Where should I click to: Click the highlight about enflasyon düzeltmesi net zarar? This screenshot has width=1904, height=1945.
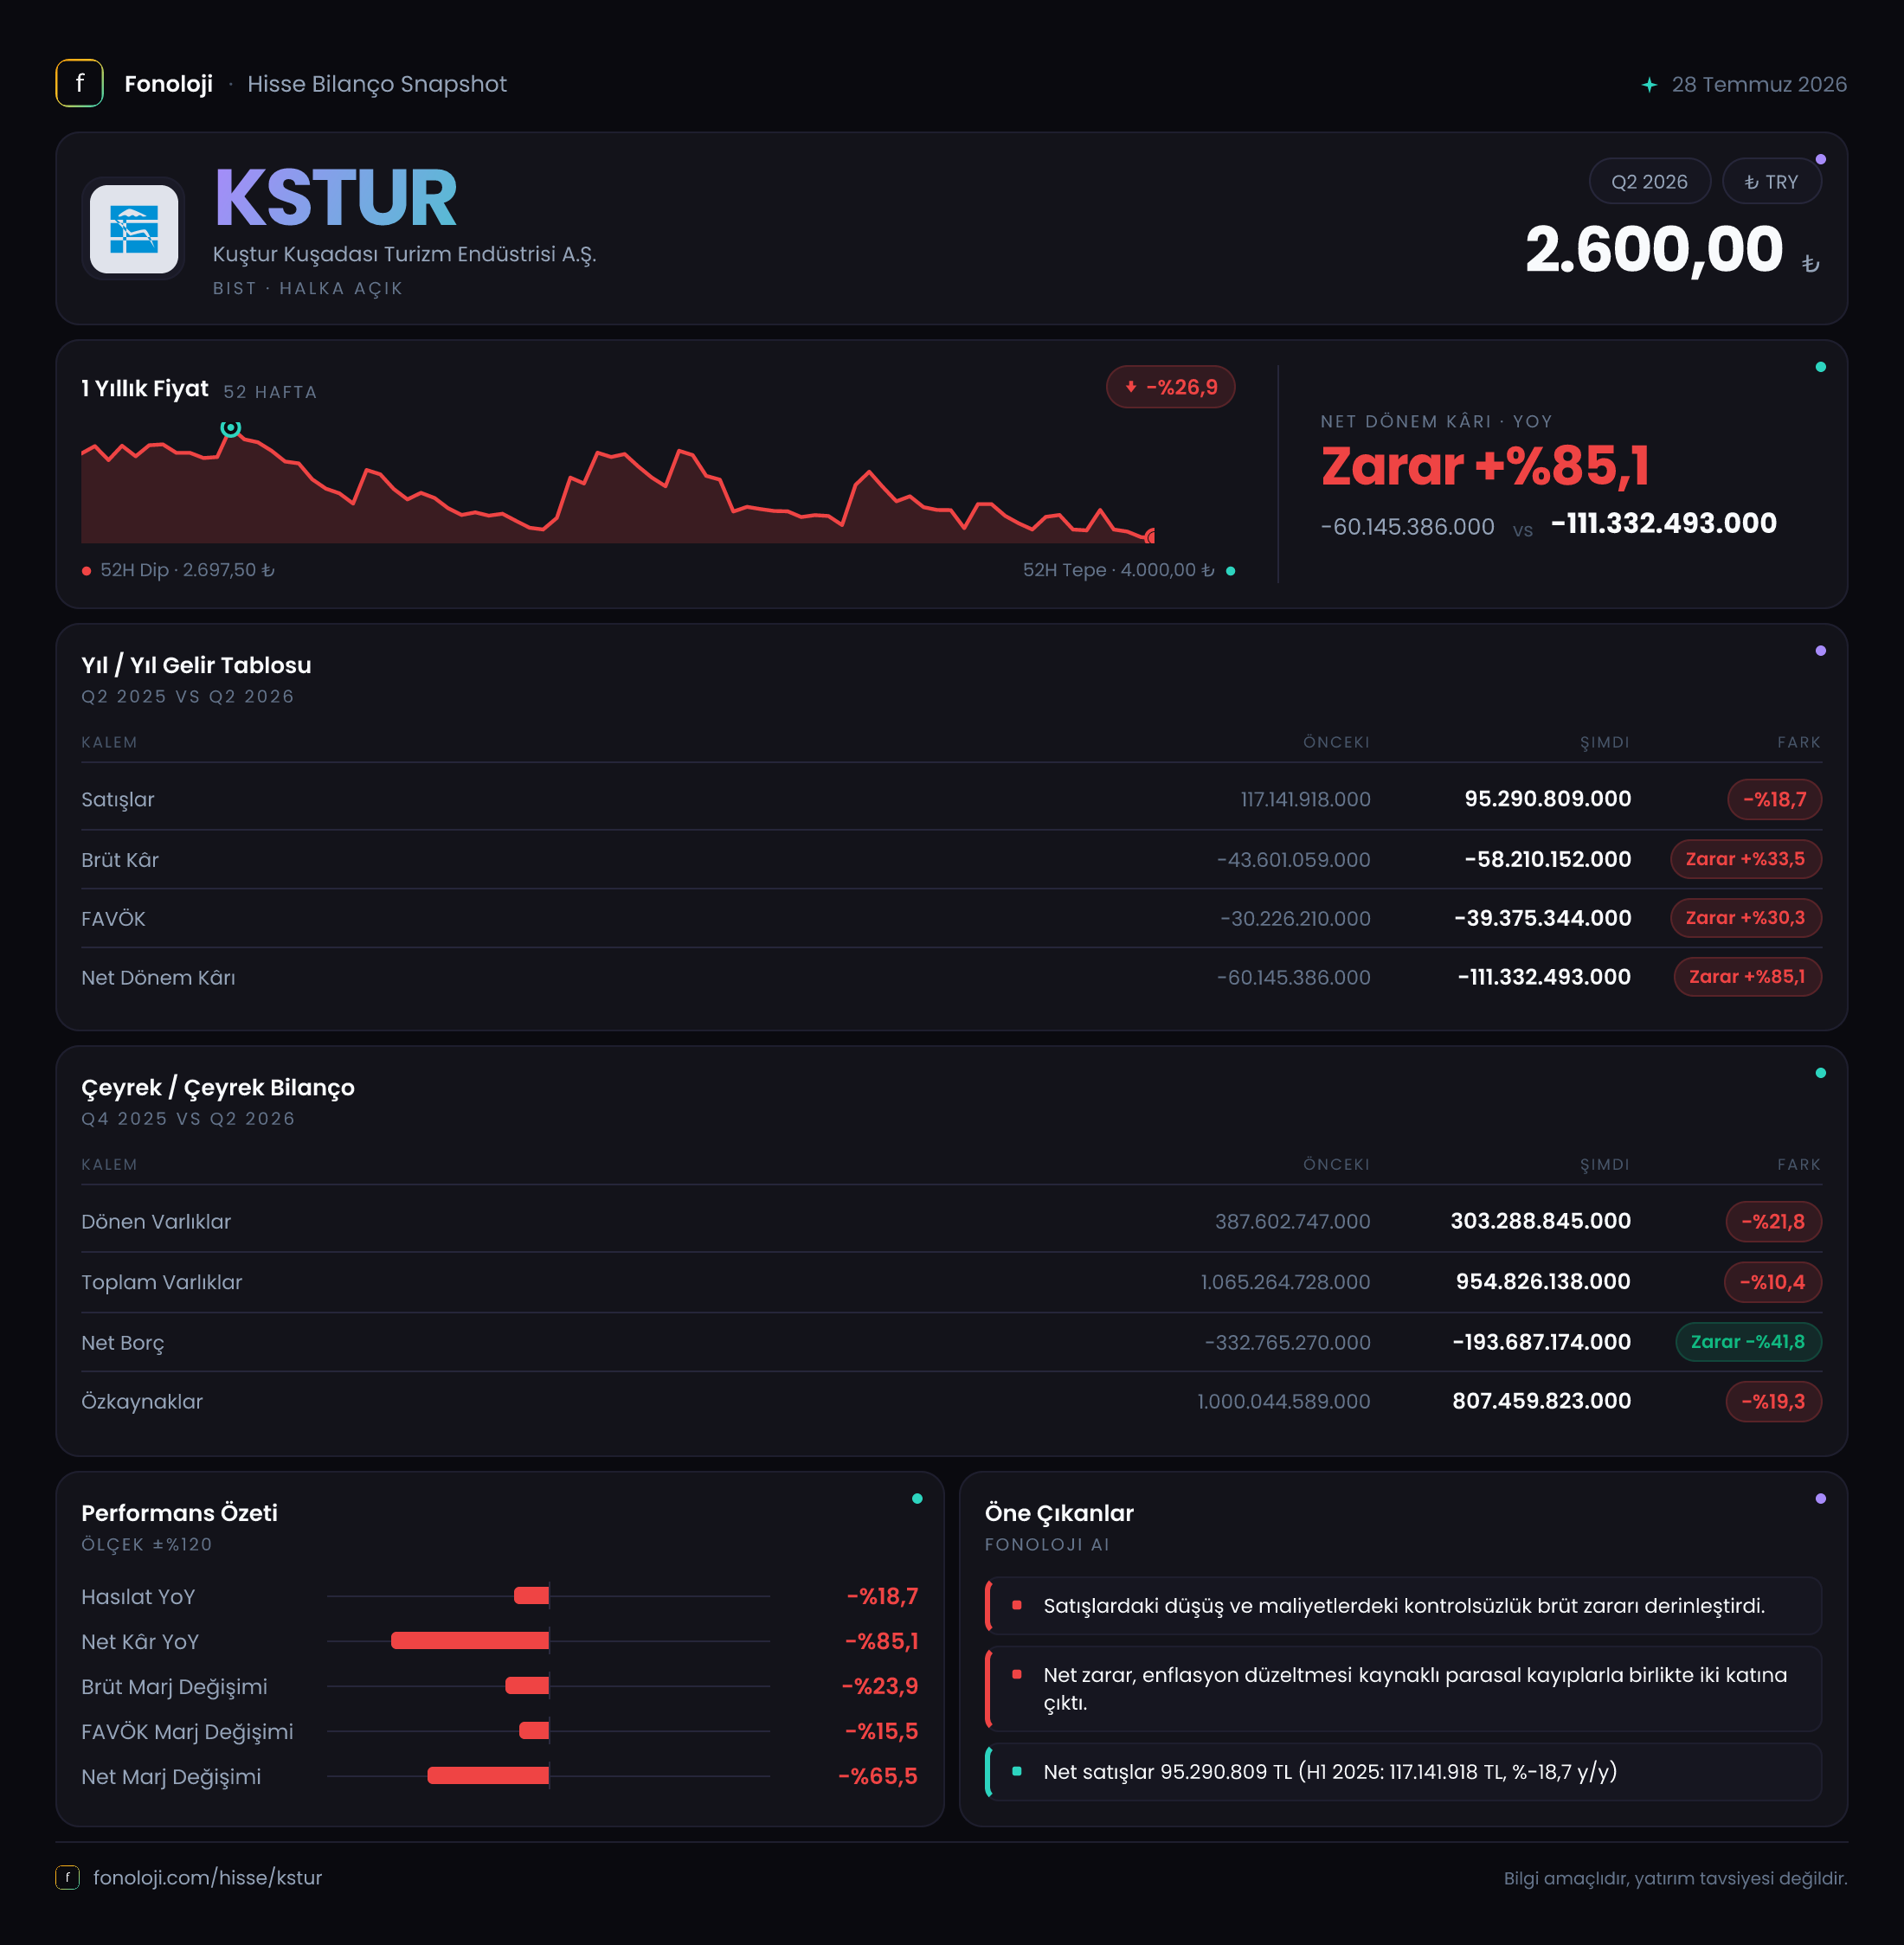1403,1689
